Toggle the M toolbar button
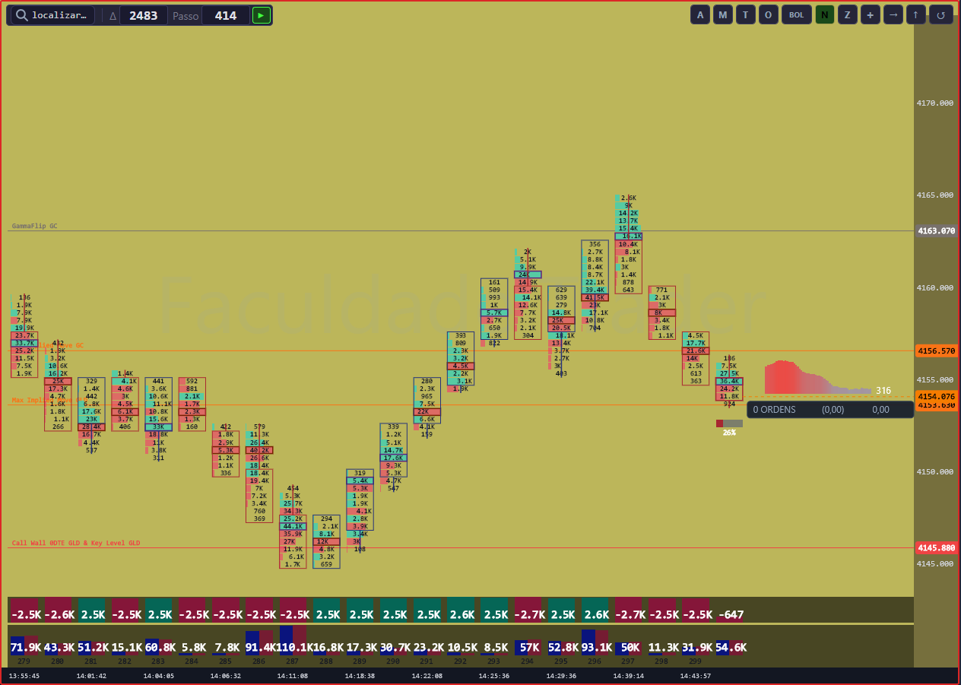This screenshot has height=685, width=961. 722,14
